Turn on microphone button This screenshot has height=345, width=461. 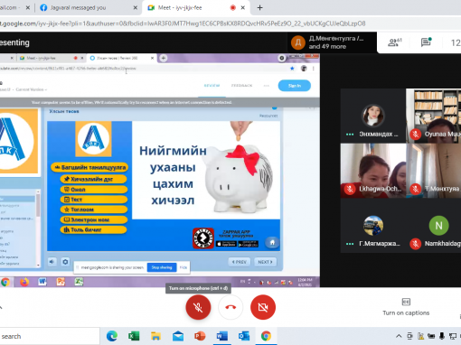coord(198,307)
